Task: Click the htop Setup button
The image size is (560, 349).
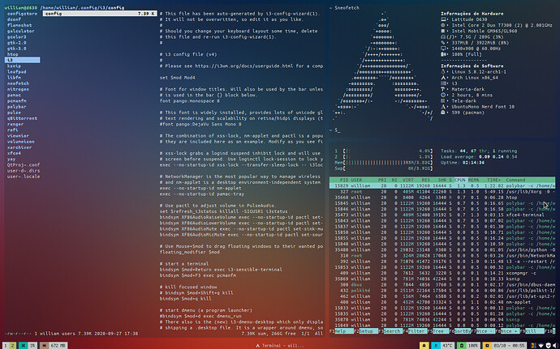Action: click(x=367, y=331)
